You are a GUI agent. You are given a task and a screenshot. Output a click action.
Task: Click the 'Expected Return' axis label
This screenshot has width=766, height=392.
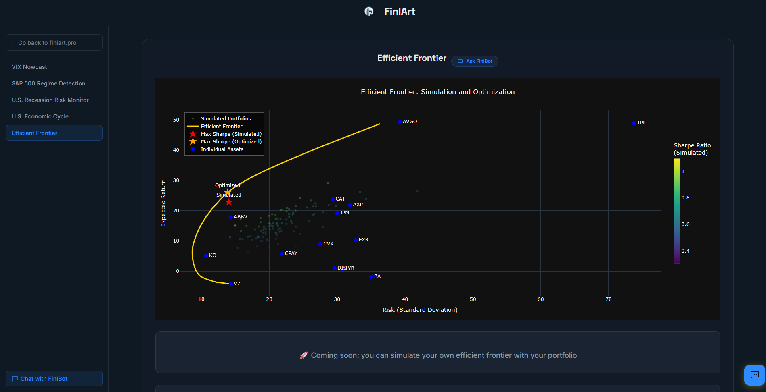[x=163, y=203]
